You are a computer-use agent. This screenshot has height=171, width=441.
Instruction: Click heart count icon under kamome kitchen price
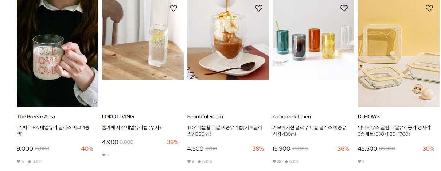click(x=274, y=162)
